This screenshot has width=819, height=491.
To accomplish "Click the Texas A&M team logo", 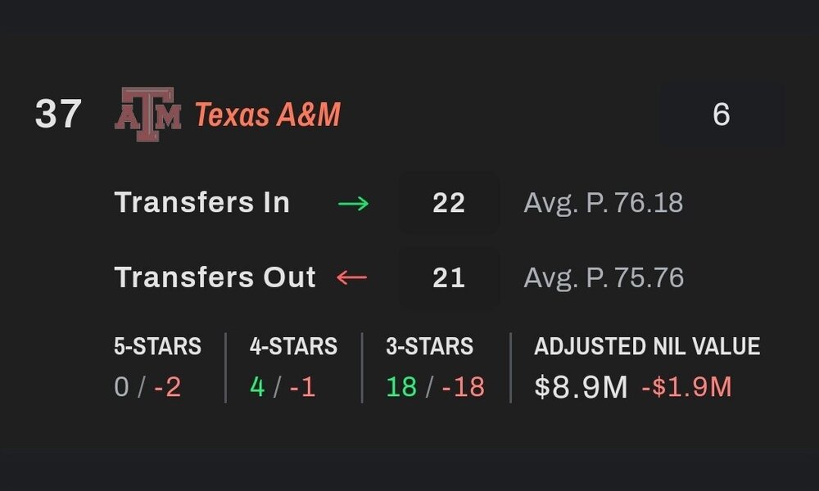I will coord(147,115).
